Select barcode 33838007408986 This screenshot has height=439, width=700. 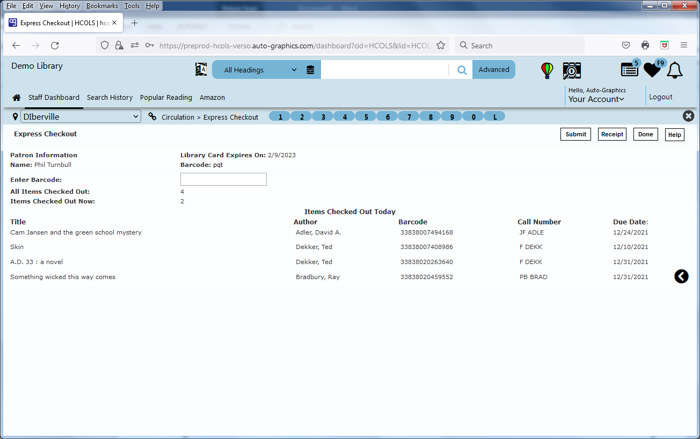pyautogui.click(x=427, y=247)
